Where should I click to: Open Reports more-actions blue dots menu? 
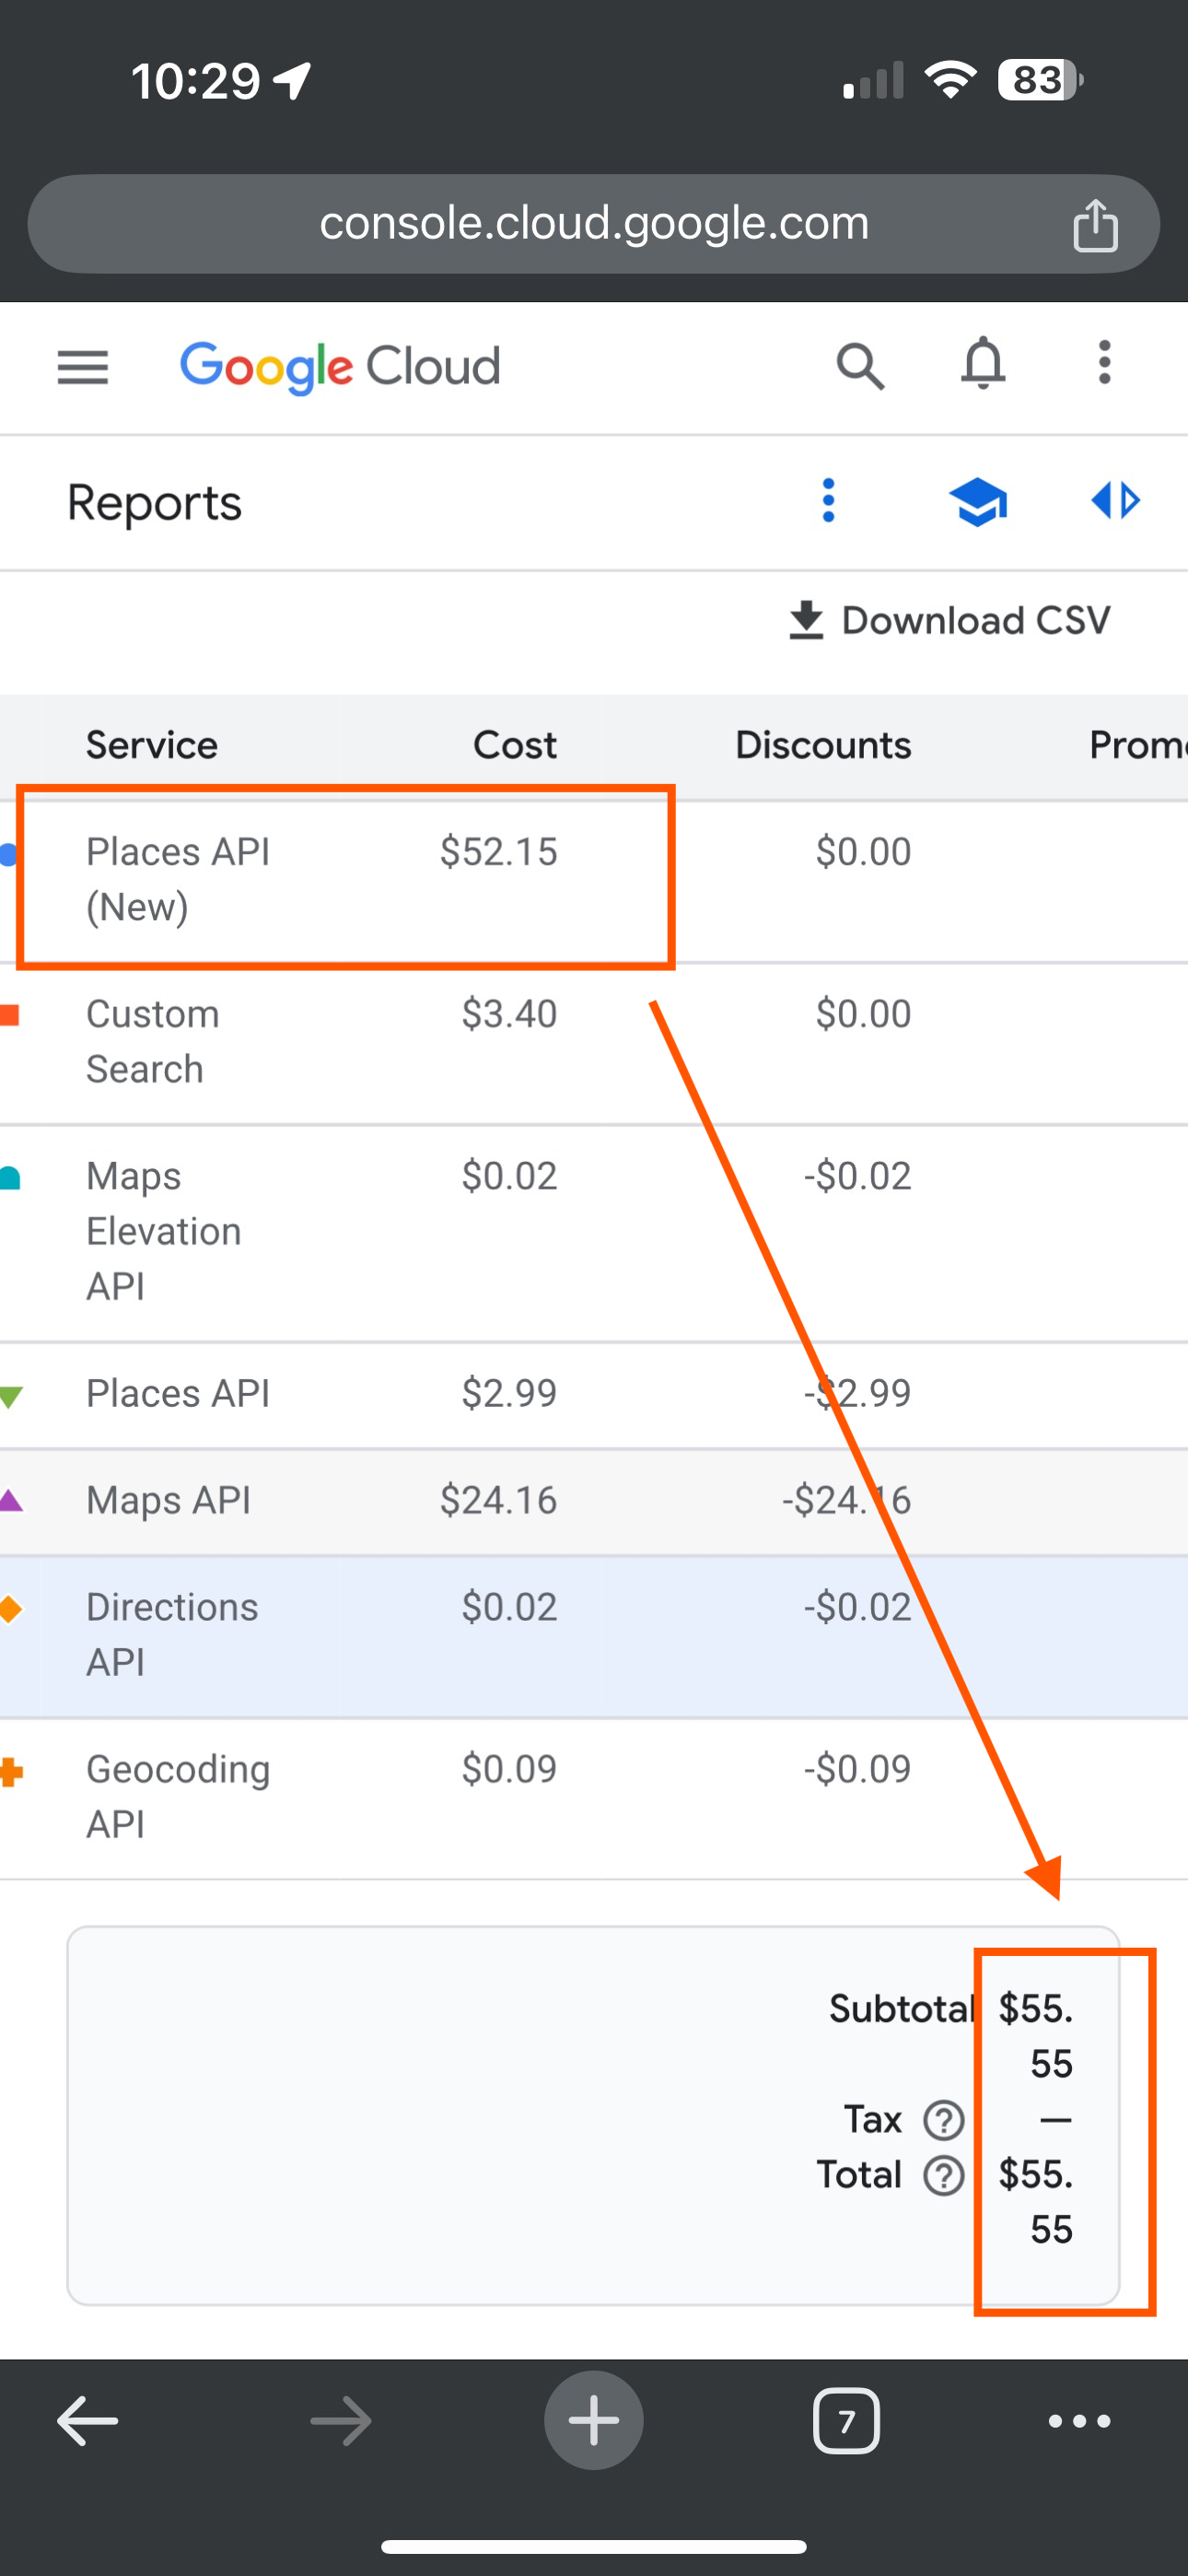tap(828, 500)
